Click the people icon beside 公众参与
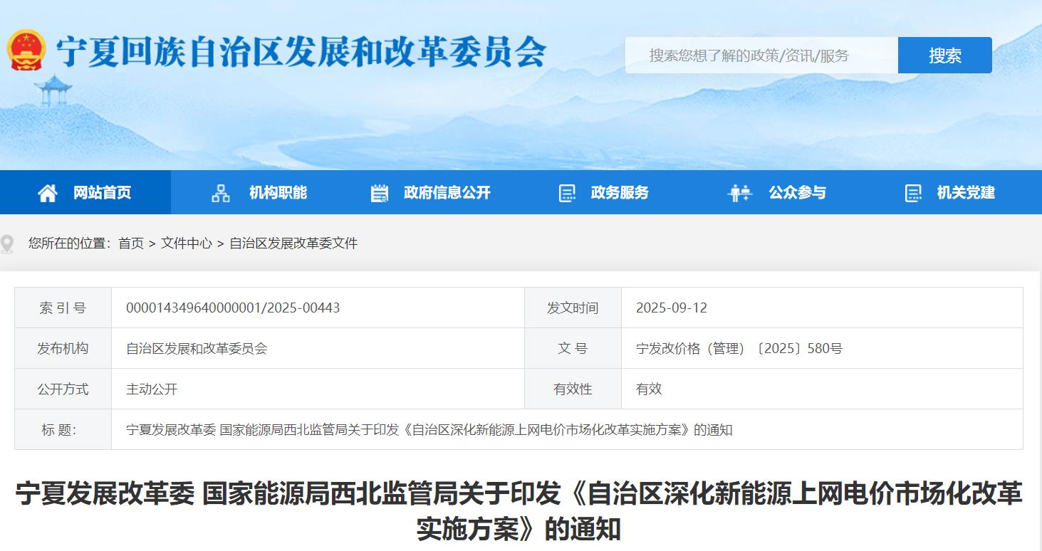The height and width of the screenshot is (551, 1042). pyautogui.click(x=739, y=193)
